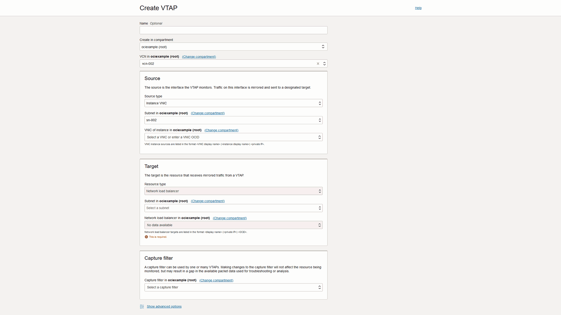Click the error icon next to 'This is required'
The height and width of the screenshot is (315, 561).
(x=146, y=237)
